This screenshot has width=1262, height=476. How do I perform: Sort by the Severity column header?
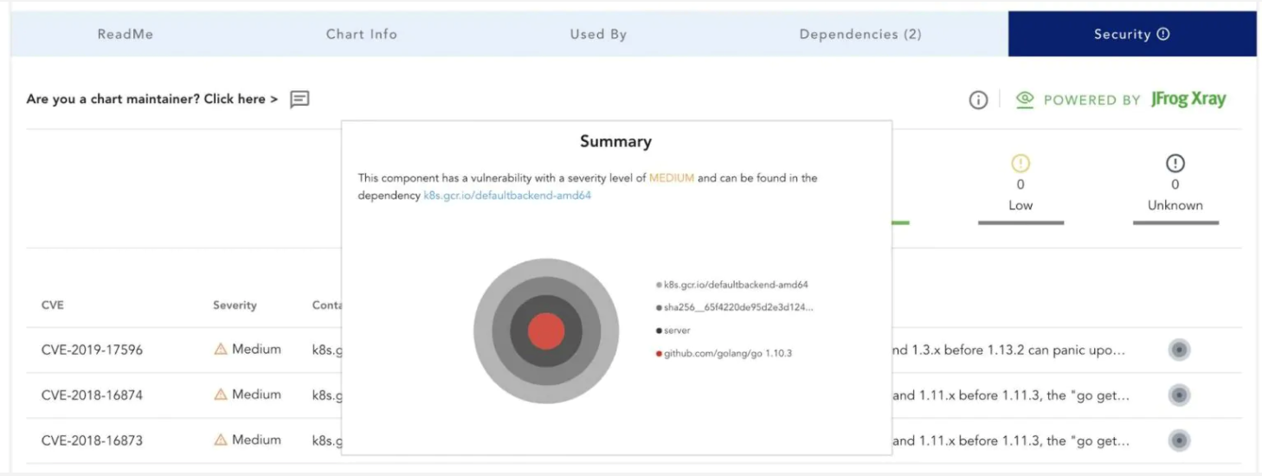[x=235, y=306]
